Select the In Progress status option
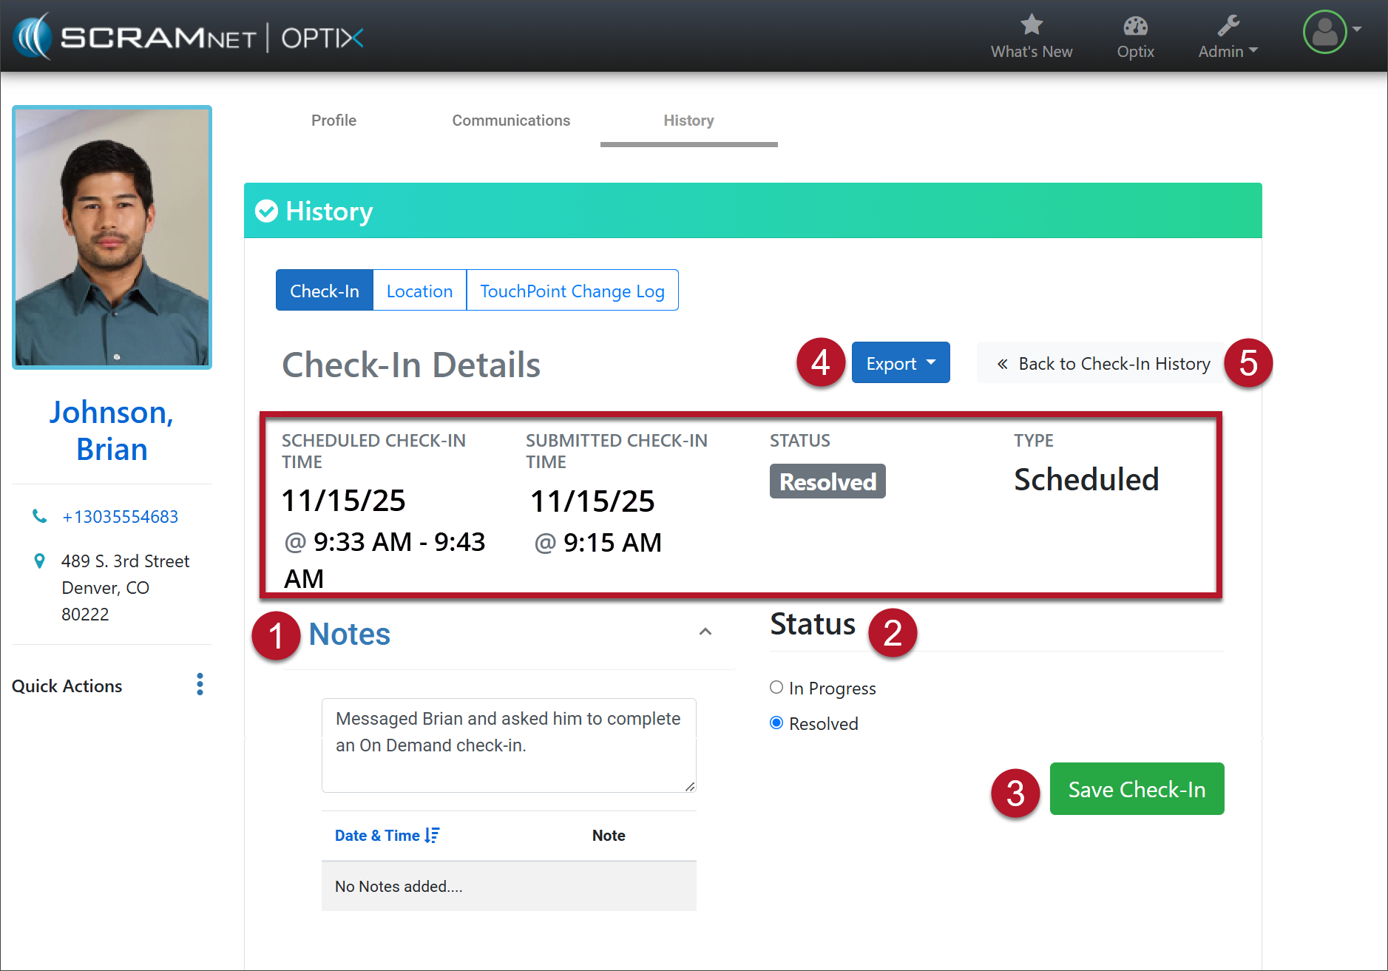This screenshot has width=1388, height=971. pos(776,688)
